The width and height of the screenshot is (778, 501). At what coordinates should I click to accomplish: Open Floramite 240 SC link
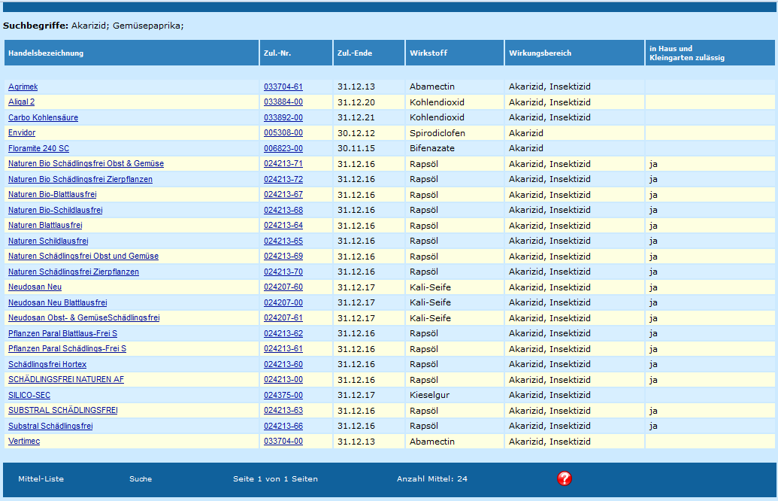38,148
